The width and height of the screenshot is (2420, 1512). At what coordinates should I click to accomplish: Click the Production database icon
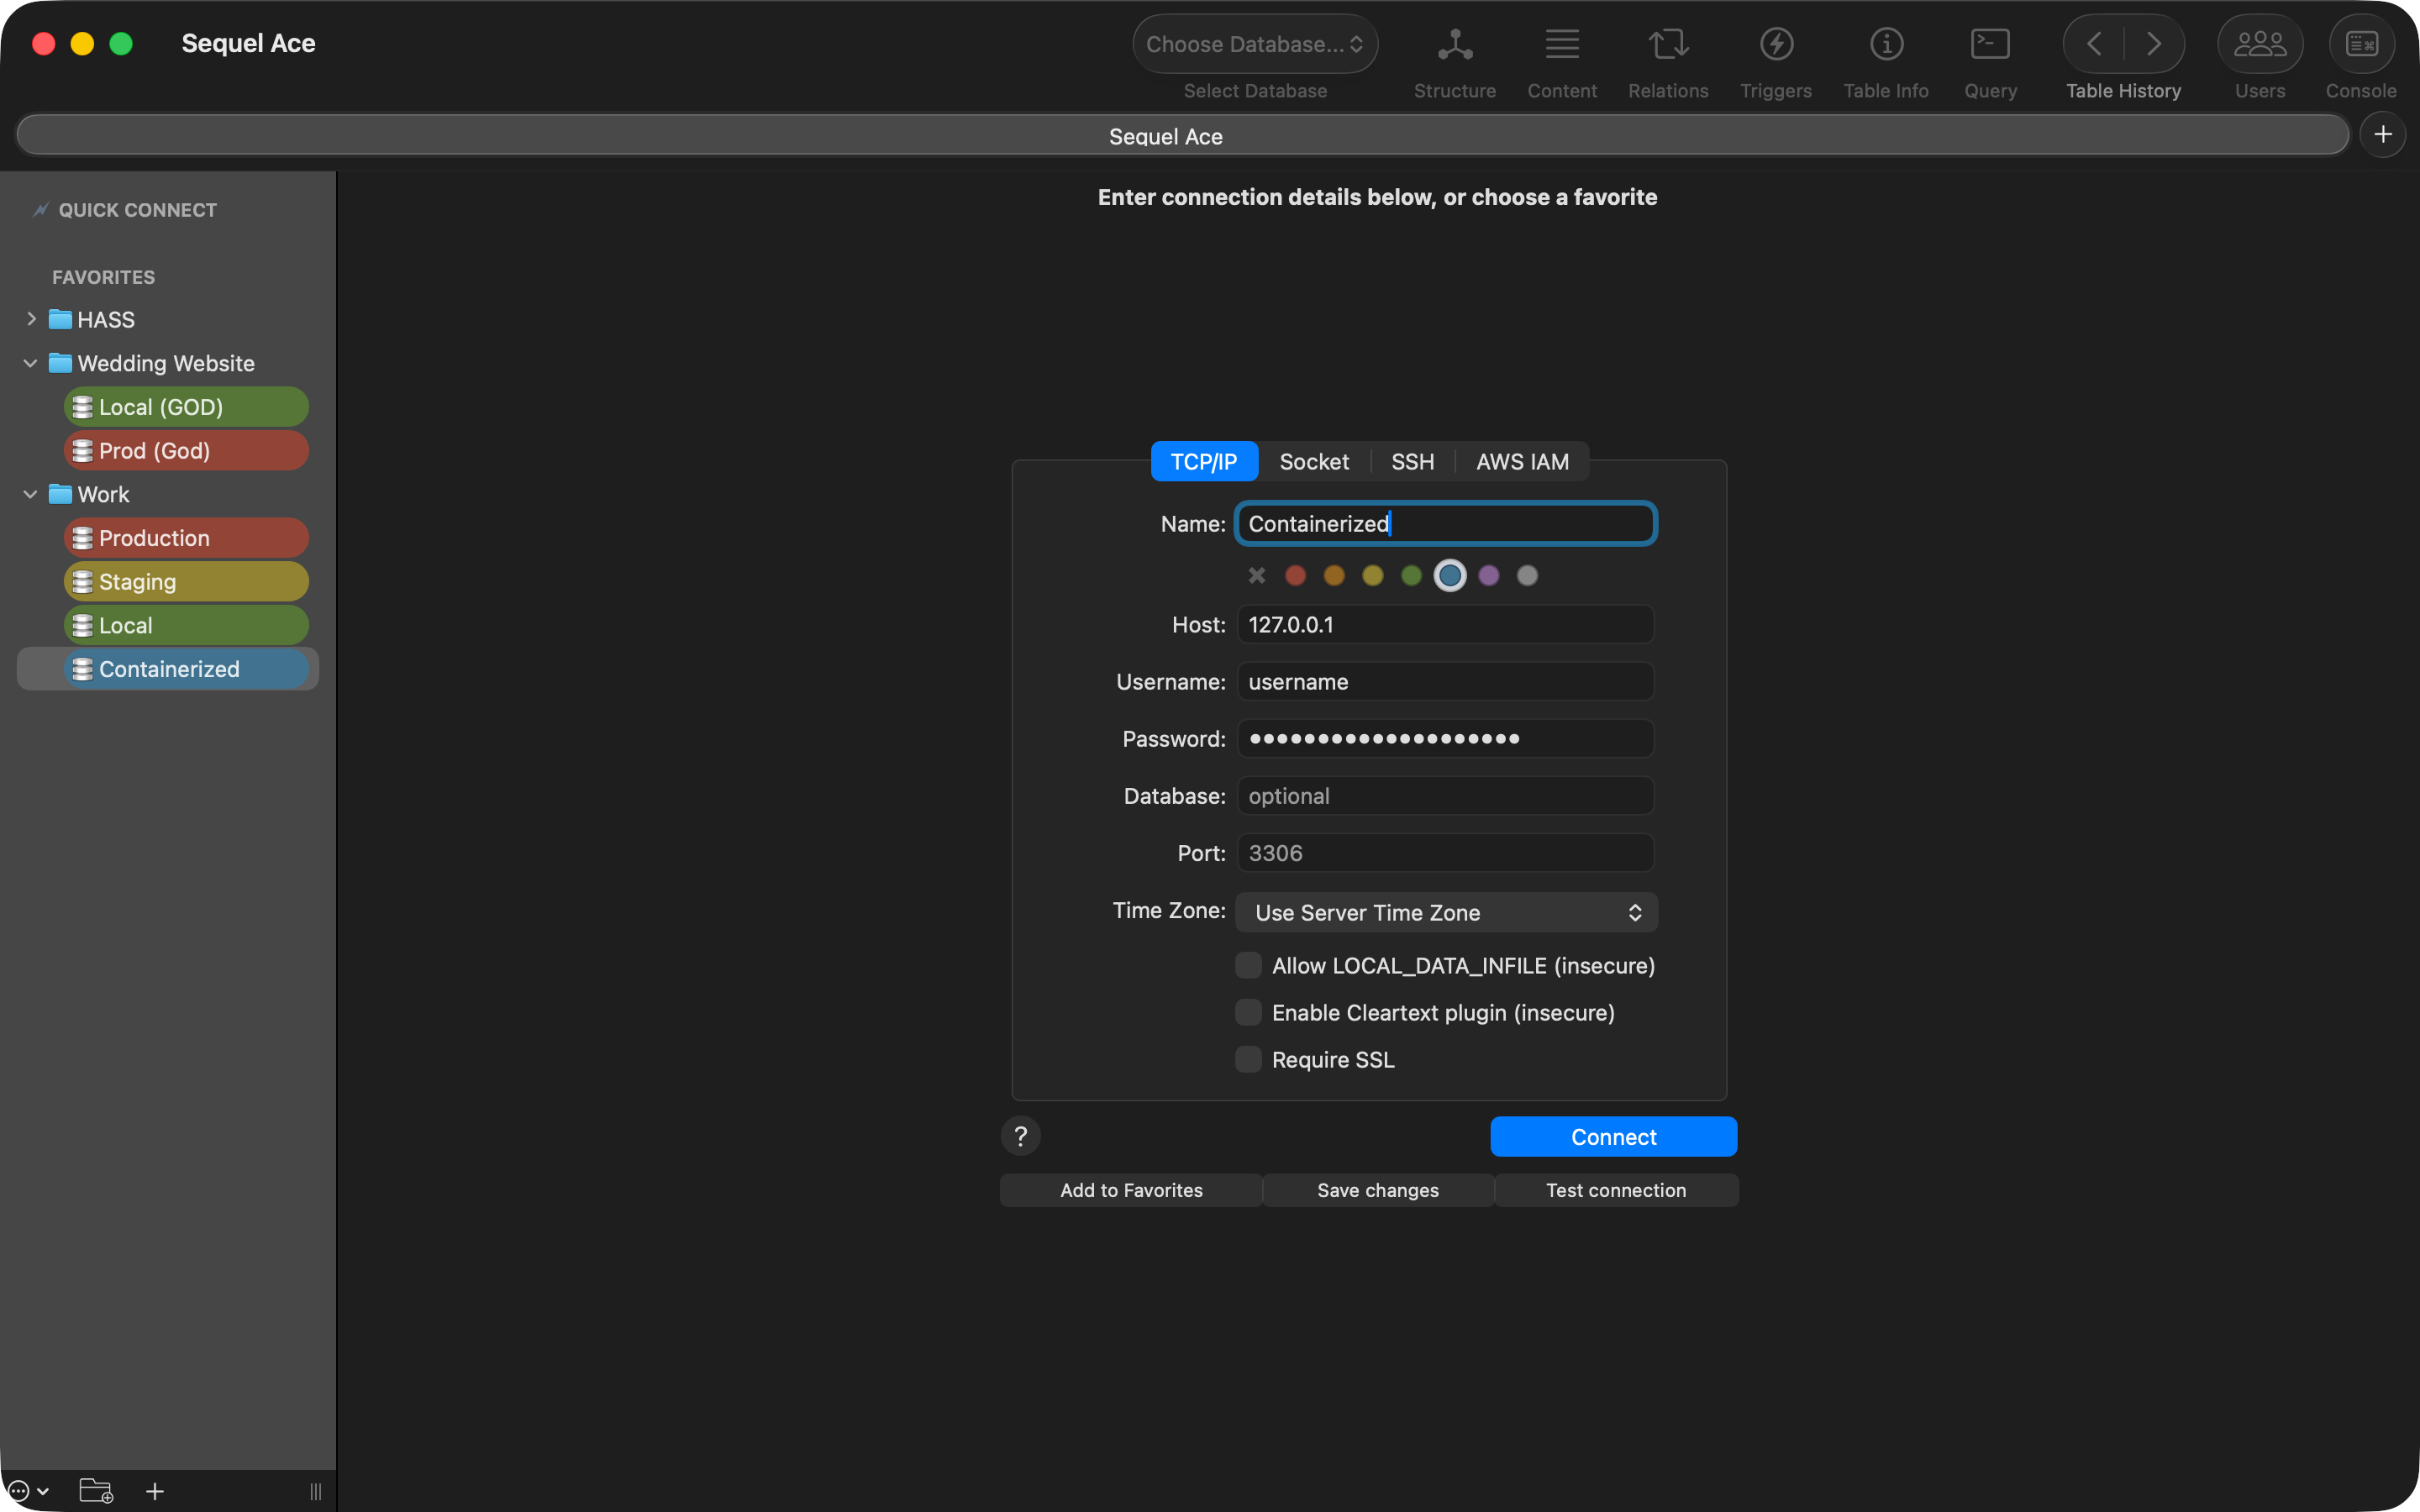pos(83,538)
